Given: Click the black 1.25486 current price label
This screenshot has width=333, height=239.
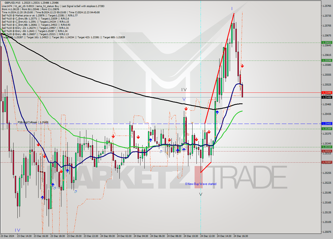Looking at the screenshot, I should pos(327,97).
